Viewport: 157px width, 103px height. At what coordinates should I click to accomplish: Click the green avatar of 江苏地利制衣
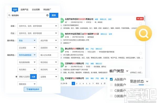click(62, 65)
